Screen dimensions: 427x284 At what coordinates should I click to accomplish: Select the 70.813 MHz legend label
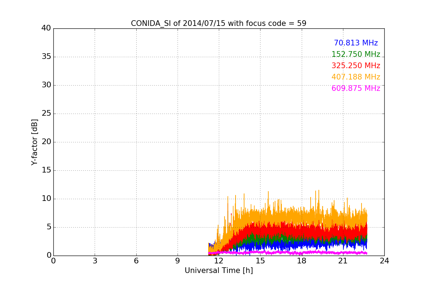(x=356, y=43)
